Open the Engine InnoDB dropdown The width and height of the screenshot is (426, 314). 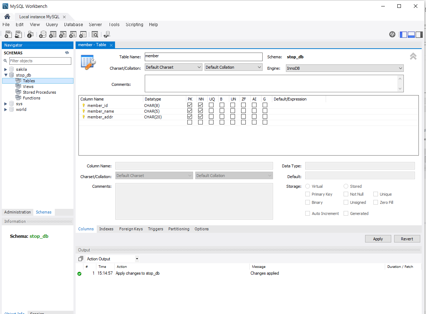(x=345, y=68)
